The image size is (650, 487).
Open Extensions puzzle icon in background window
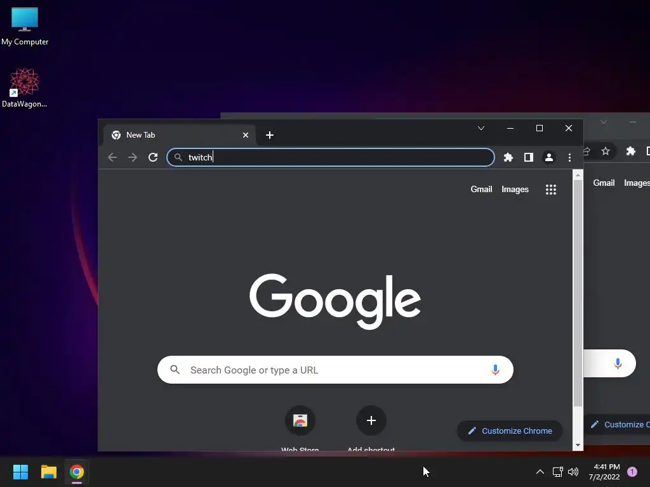pyautogui.click(x=630, y=151)
